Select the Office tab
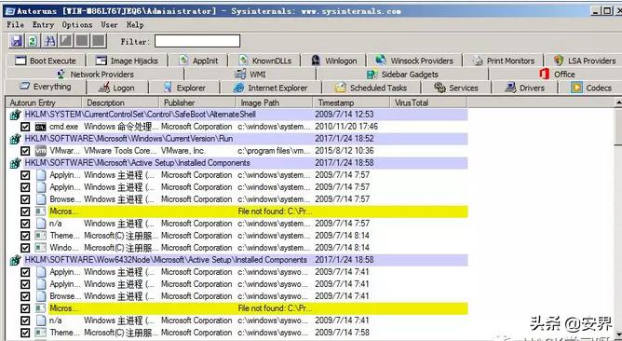622x341 pixels. coord(556,75)
